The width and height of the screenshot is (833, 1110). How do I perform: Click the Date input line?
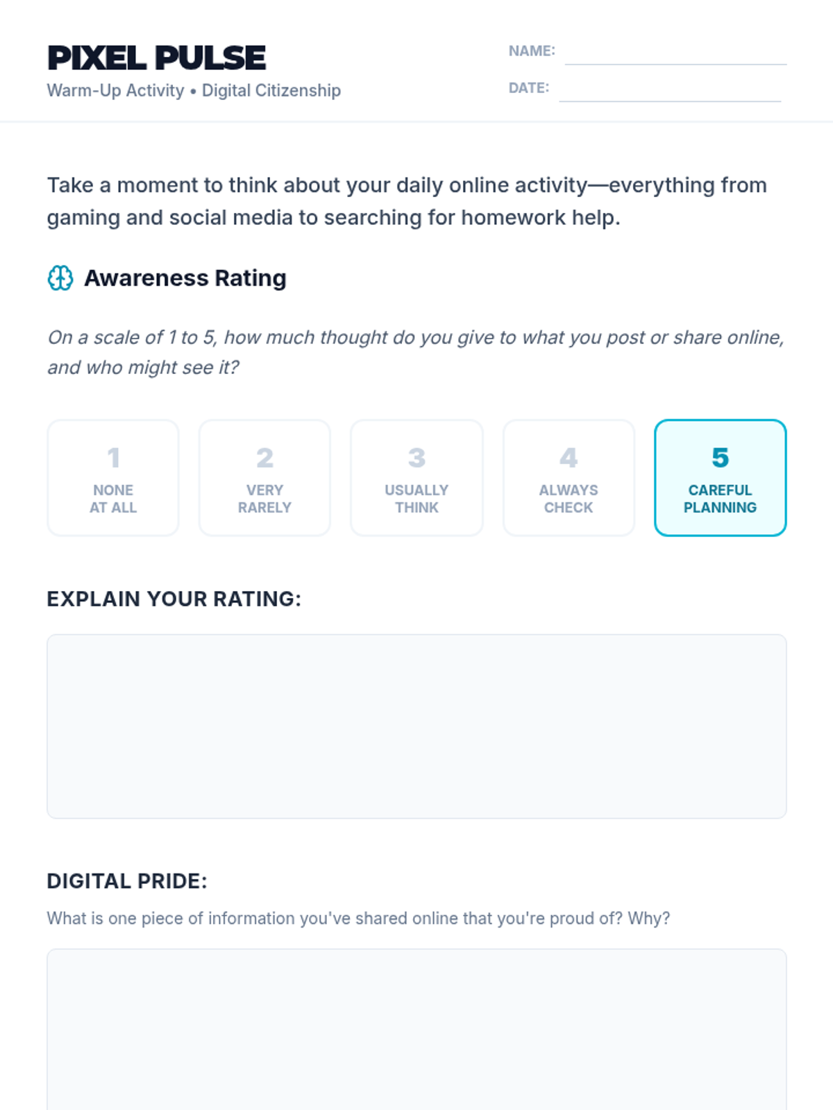pyautogui.click(x=670, y=89)
